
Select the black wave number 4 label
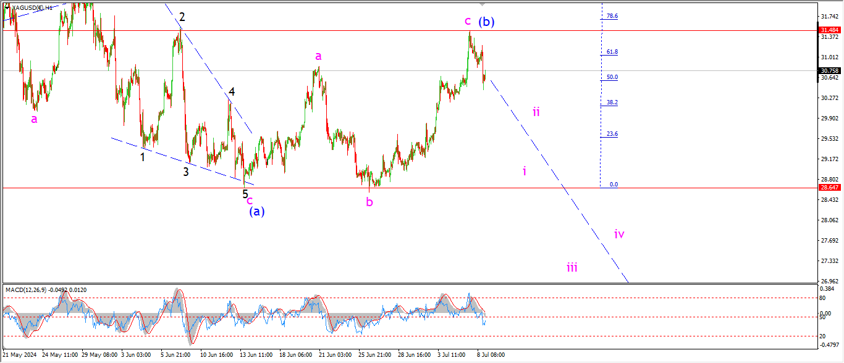click(231, 92)
